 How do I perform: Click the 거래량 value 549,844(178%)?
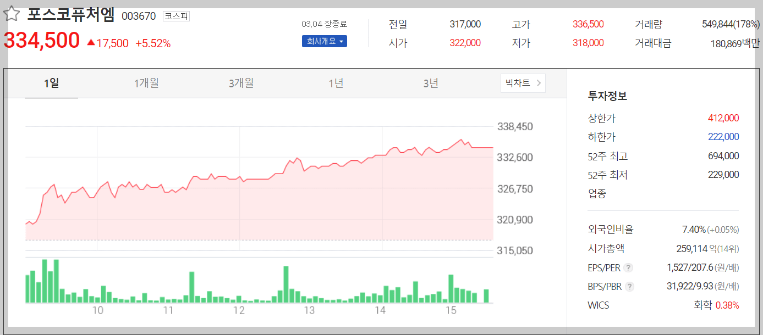[x=731, y=24]
